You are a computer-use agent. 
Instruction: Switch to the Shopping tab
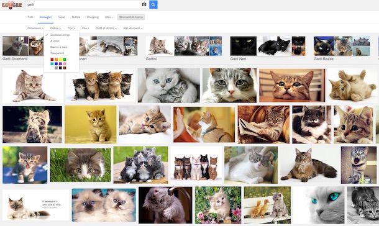(x=93, y=17)
